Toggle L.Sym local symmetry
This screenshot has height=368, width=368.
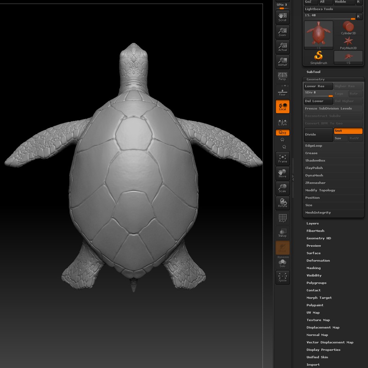click(x=282, y=122)
